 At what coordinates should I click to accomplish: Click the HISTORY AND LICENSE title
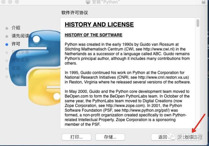click(x=99, y=24)
